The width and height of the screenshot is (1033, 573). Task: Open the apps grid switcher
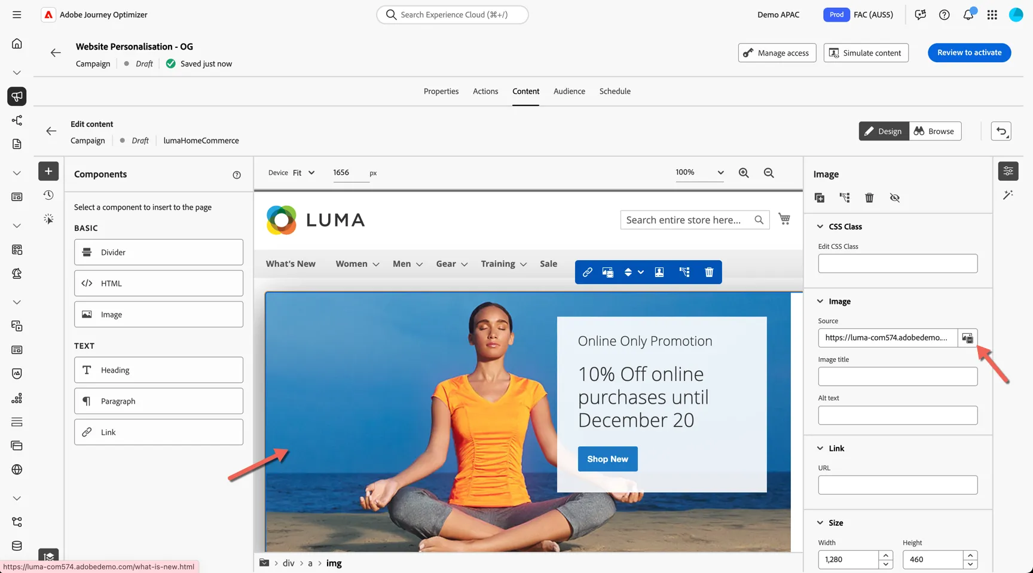(992, 14)
